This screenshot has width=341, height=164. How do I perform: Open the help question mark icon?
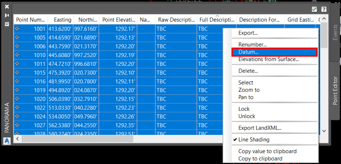(x=324, y=9)
